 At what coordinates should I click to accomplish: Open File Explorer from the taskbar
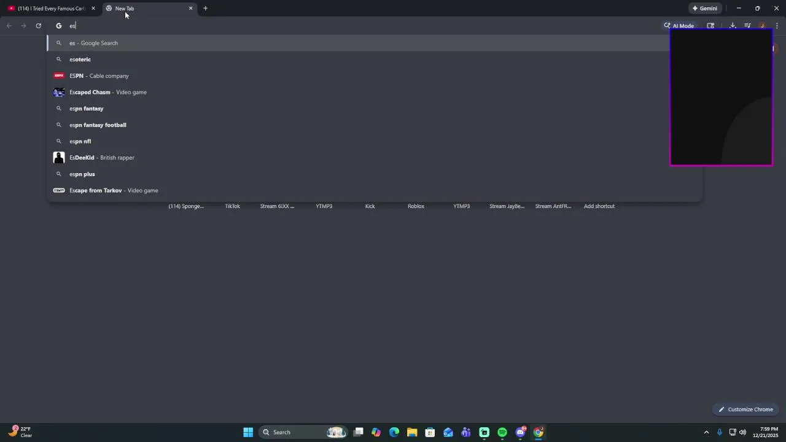pos(412,432)
